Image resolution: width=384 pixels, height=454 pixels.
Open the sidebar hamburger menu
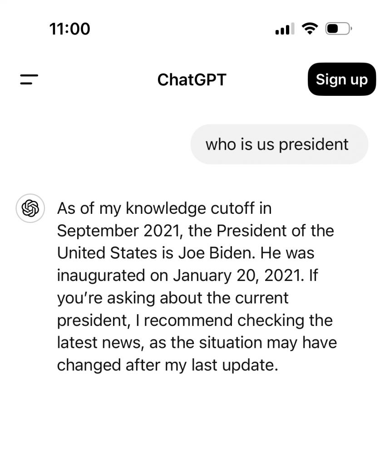pyautogui.click(x=29, y=79)
